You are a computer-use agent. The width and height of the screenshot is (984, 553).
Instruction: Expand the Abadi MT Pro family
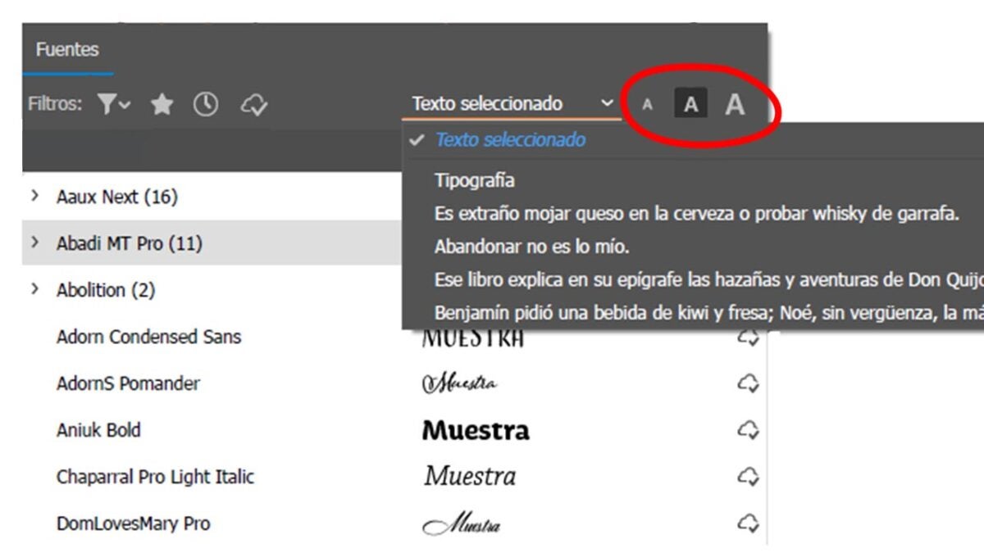coord(34,243)
